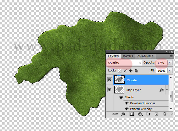Switch to the Paths tab

click(x=128, y=56)
